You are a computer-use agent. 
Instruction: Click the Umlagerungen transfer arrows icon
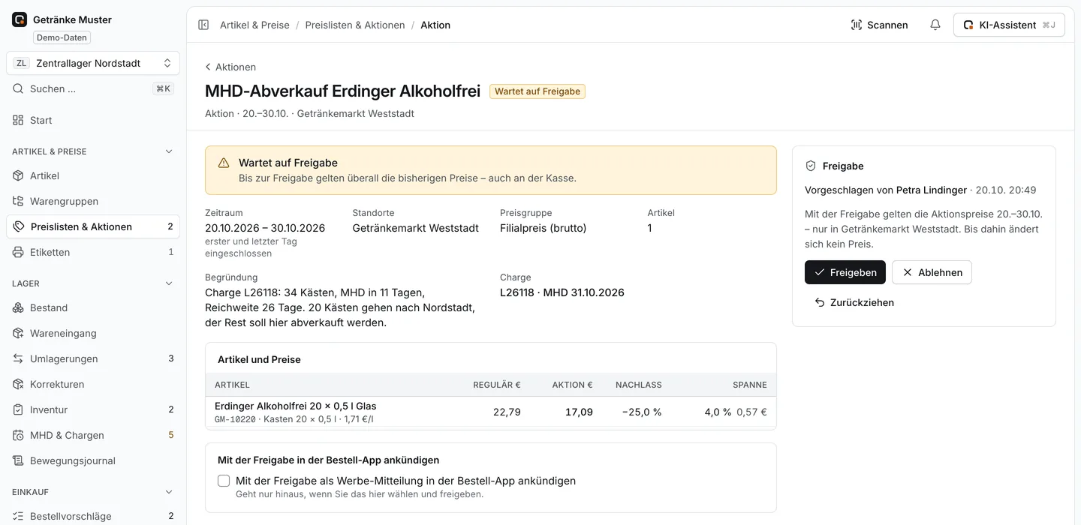point(18,358)
